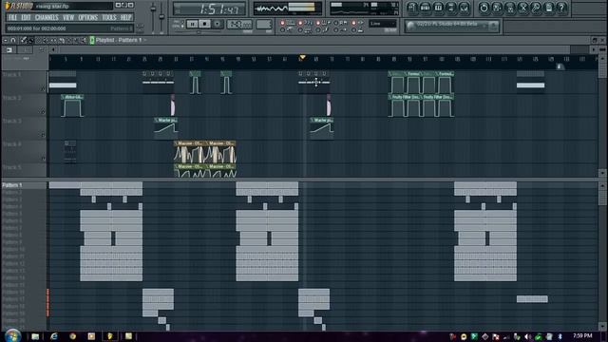
Task: Open the FILE menu
Action: click(12, 17)
